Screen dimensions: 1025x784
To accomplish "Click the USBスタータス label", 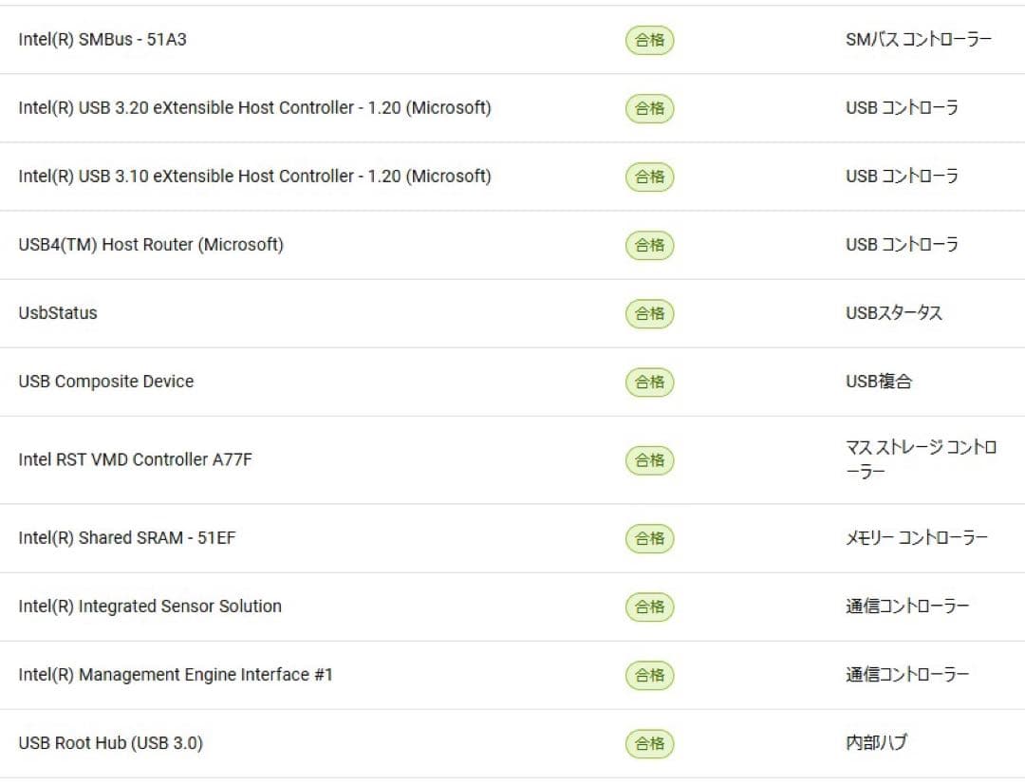I will pos(892,313).
